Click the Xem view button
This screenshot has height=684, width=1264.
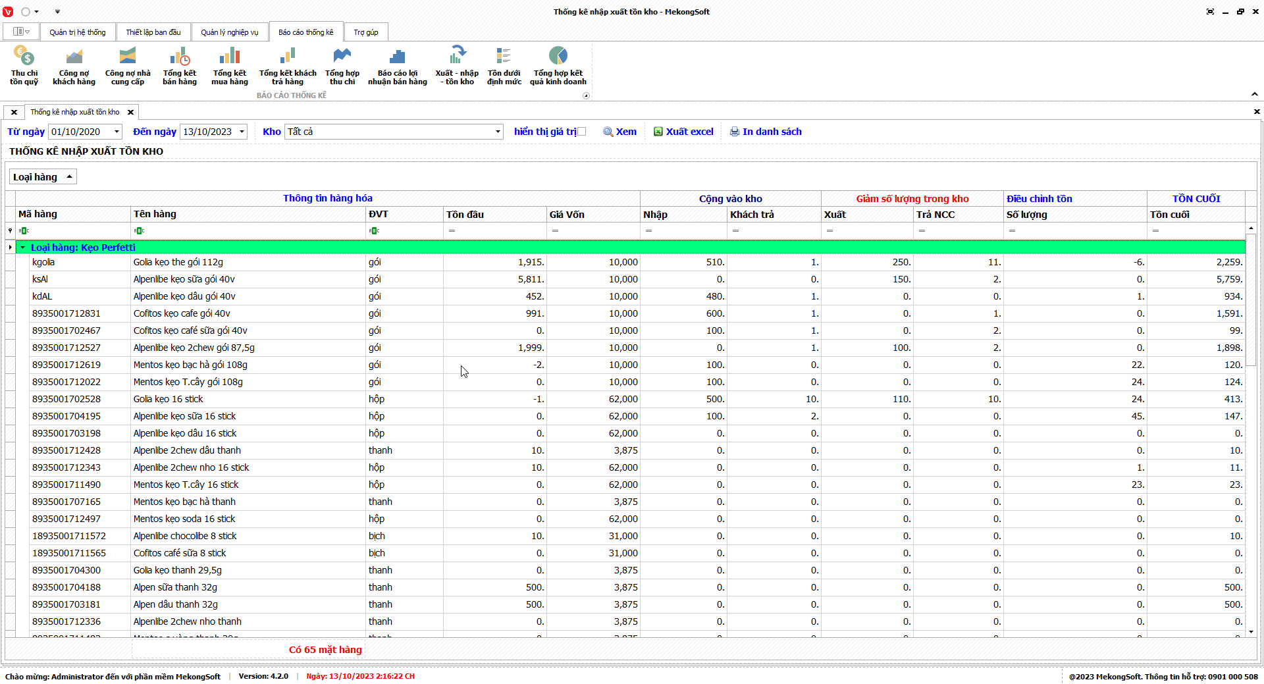(620, 132)
